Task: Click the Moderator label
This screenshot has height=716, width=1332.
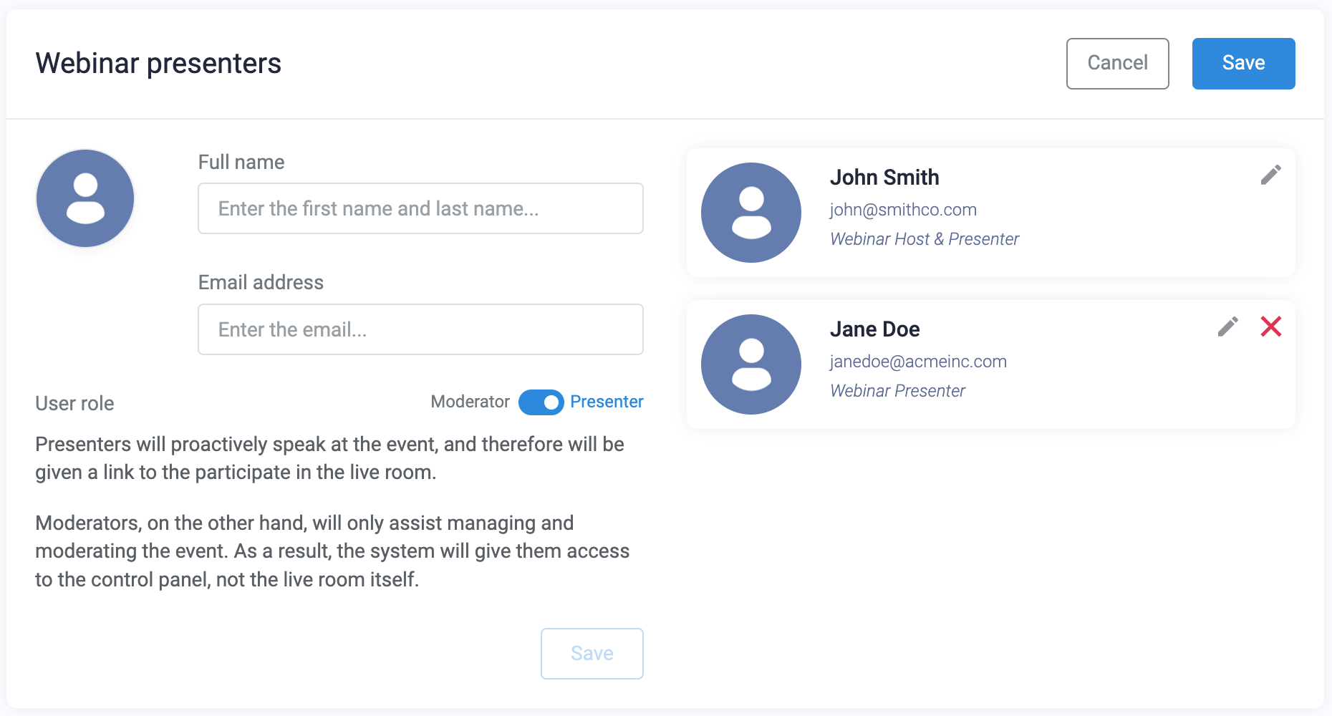Action: 470,402
